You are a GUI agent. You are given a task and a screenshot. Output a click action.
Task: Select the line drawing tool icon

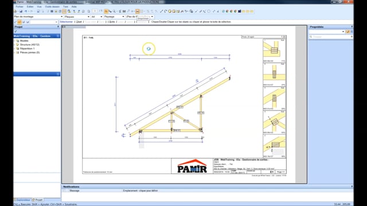click(161, 11)
